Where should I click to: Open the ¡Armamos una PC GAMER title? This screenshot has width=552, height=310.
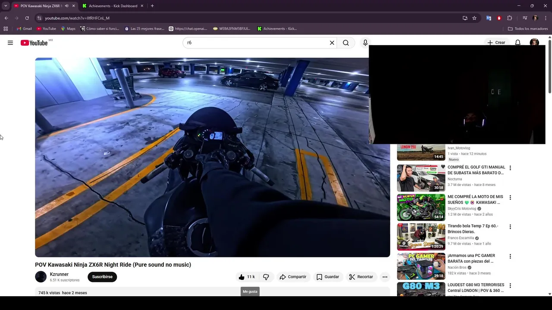tap(471, 258)
